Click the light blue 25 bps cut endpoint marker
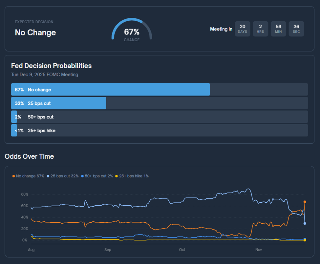Screen dimensions: 320x264 [x=305, y=223]
